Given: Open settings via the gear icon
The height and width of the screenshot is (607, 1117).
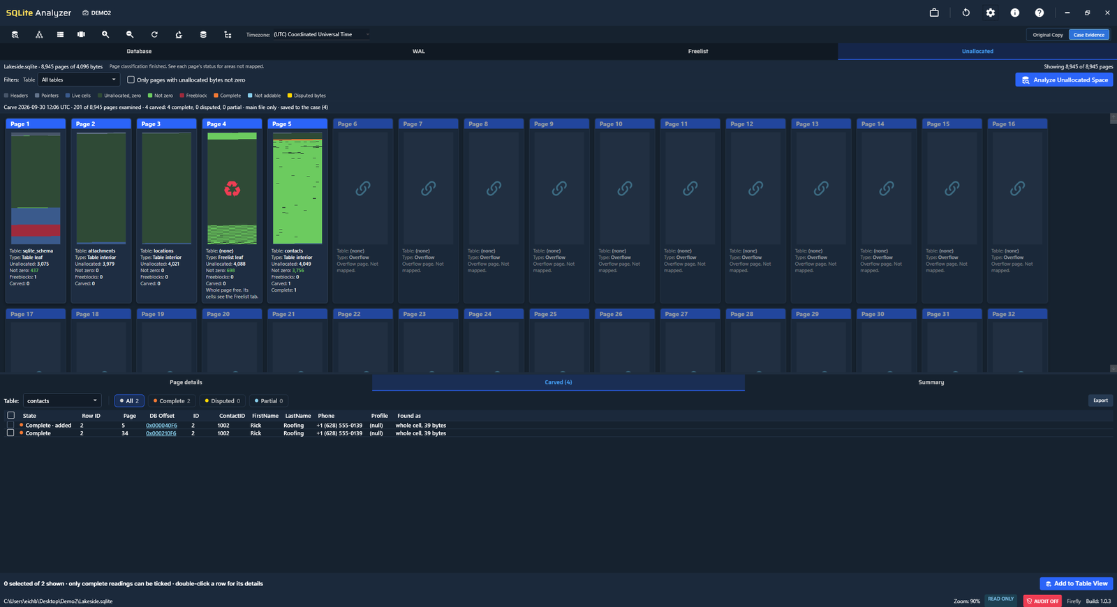Looking at the screenshot, I should (991, 13).
